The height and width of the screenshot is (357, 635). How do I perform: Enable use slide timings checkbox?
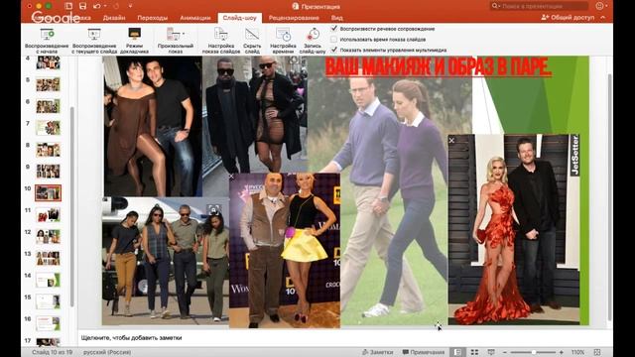[333, 40]
